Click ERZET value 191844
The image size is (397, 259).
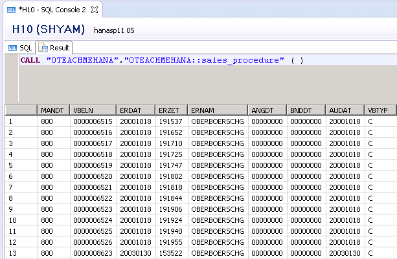[x=170, y=198]
